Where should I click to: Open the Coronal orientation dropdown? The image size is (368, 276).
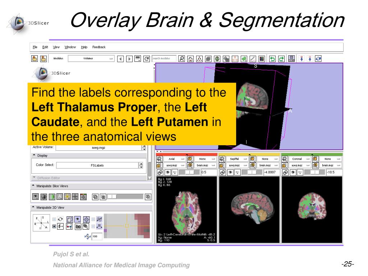tap(299, 159)
